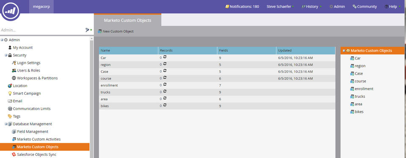Click New Custom Object button

pos(116,32)
